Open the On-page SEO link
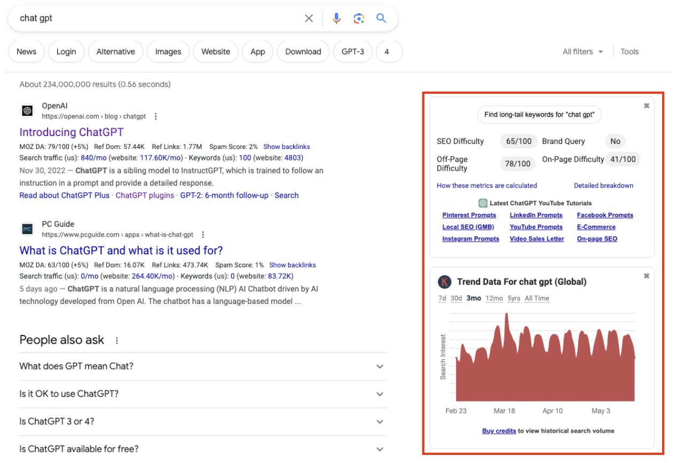 [597, 239]
